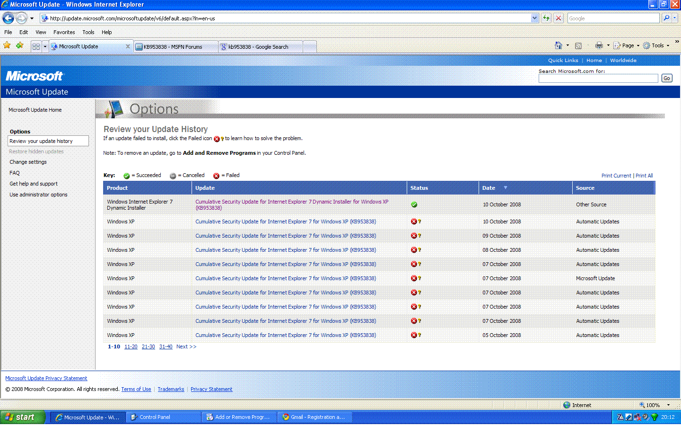Click the Google search box in toolbar
The image size is (681, 426).
[x=613, y=18]
